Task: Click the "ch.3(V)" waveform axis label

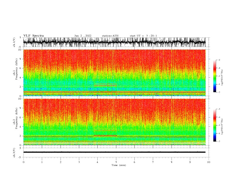Action: point(14,153)
